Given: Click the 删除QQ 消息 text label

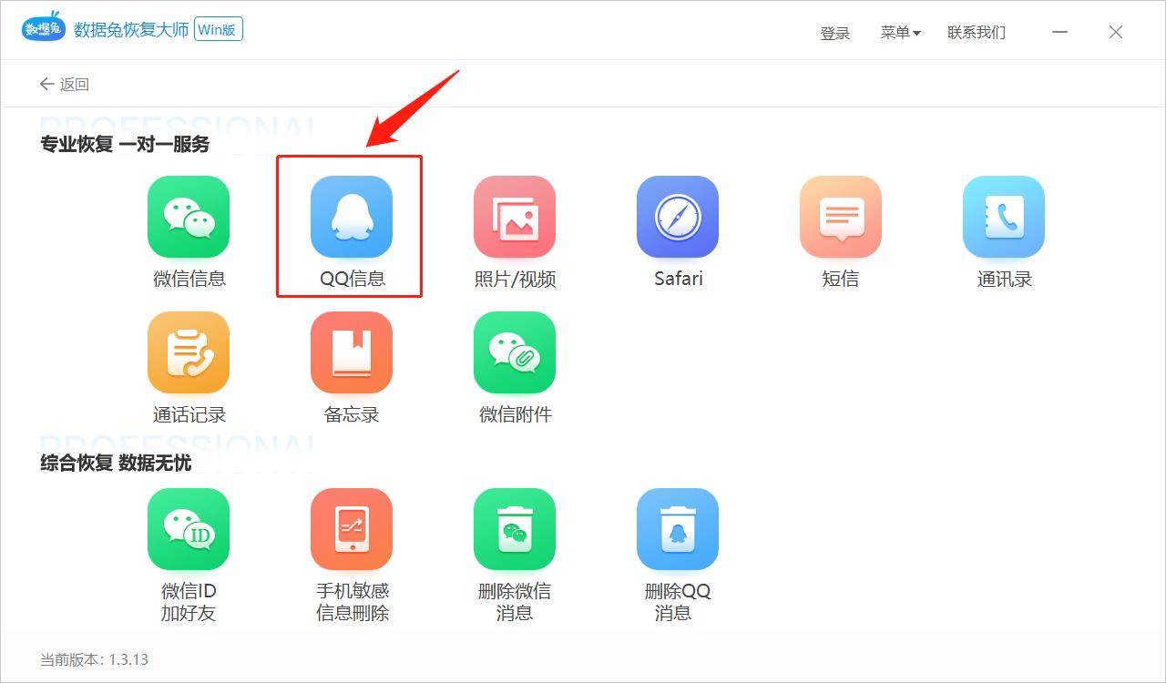Looking at the screenshot, I should coord(678,602).
